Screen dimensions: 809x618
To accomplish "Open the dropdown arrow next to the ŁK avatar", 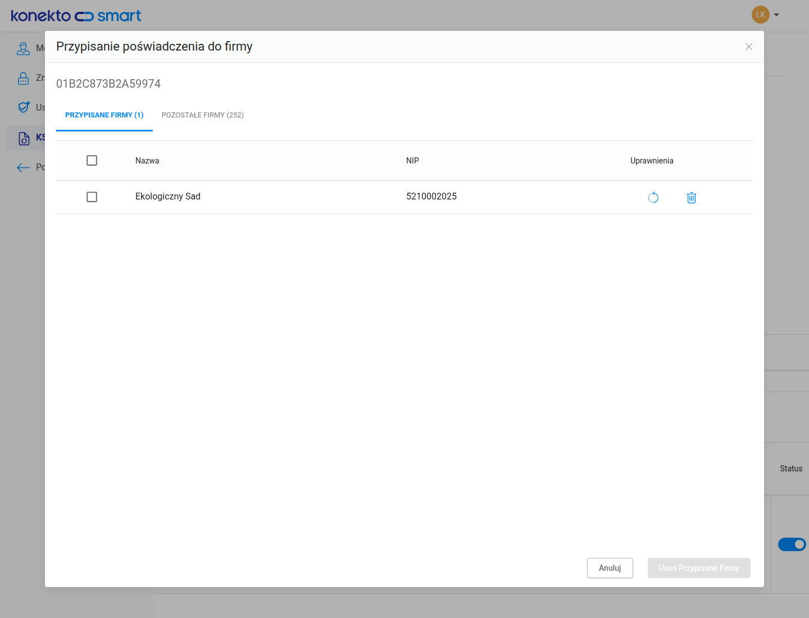I will click(776, 15).
